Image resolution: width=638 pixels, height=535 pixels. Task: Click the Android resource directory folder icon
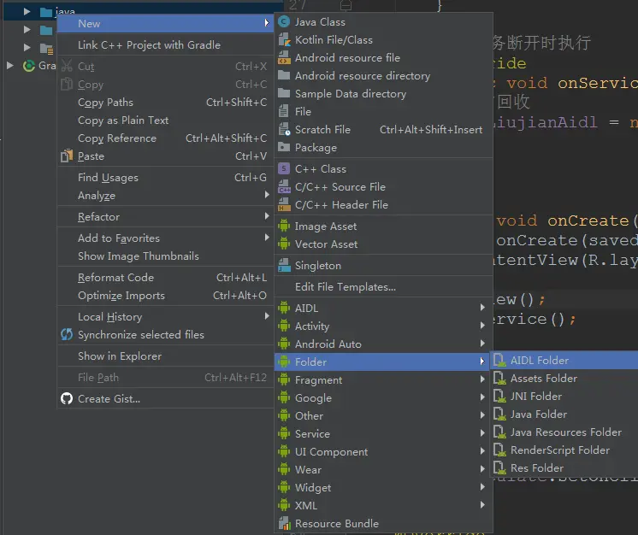pos(284,75)
